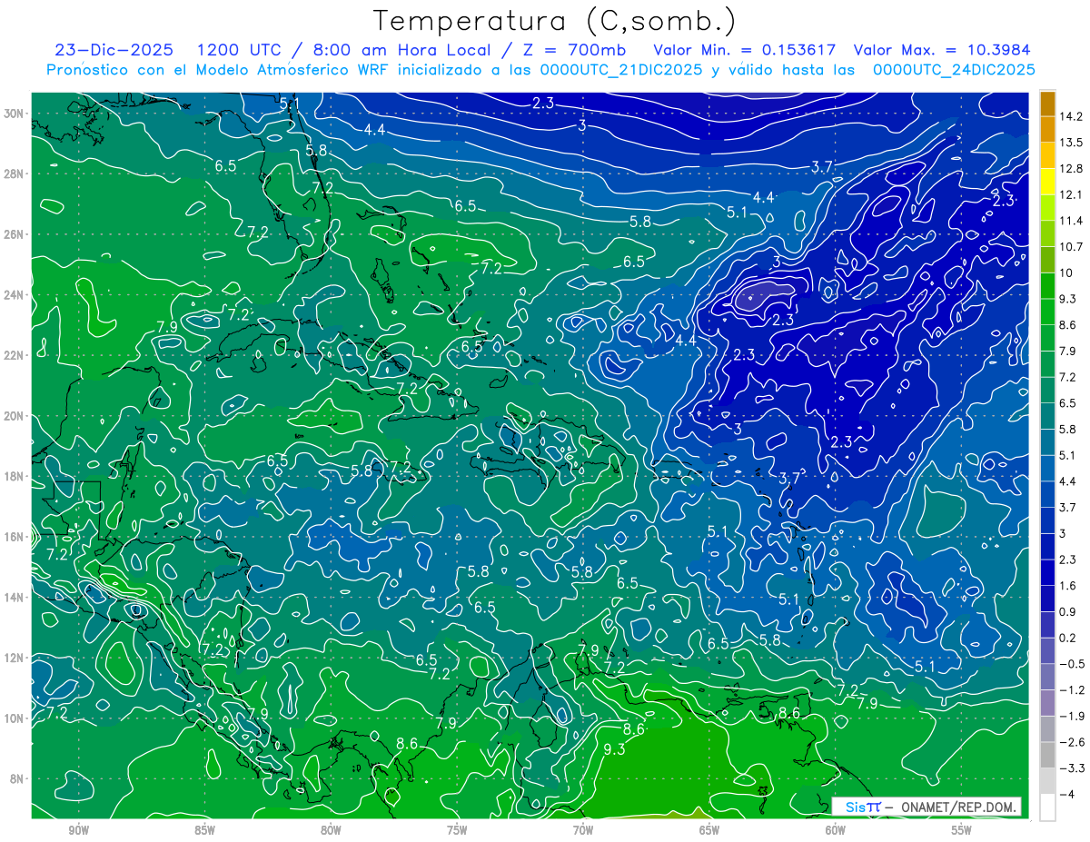Click the '0000UTC_24DIC2025' valid-until time
This screenshot has width=1090, height=842.
click(x=954, y=69)
